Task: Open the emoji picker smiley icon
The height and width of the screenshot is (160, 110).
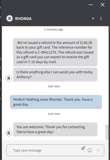Action: point(89,150)
